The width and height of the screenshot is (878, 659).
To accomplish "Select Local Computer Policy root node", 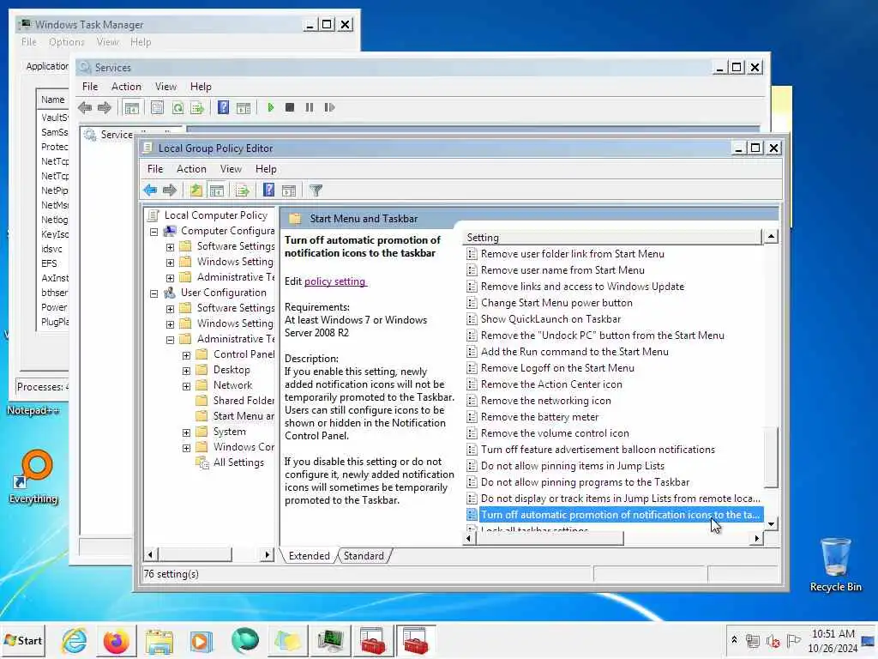I will (x=208, y=215).
